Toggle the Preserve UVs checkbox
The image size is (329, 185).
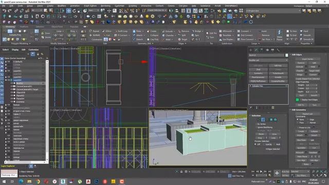click(298, 127)
